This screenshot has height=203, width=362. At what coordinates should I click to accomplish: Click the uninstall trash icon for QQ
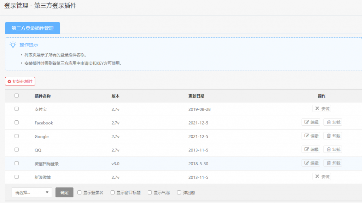328,150
